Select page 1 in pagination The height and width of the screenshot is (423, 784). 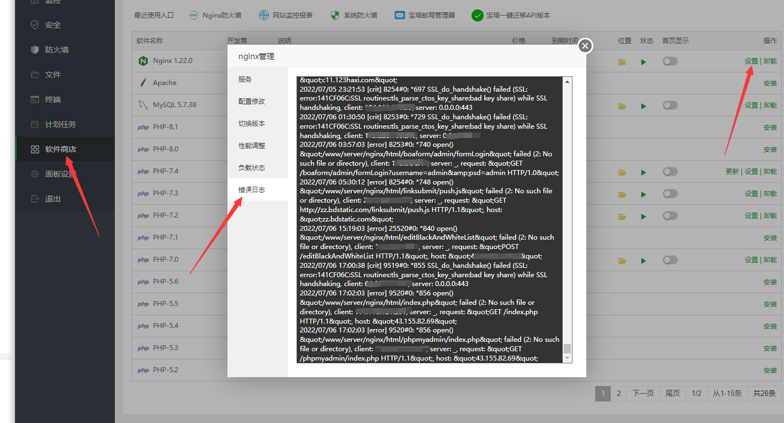click(603, 393)
